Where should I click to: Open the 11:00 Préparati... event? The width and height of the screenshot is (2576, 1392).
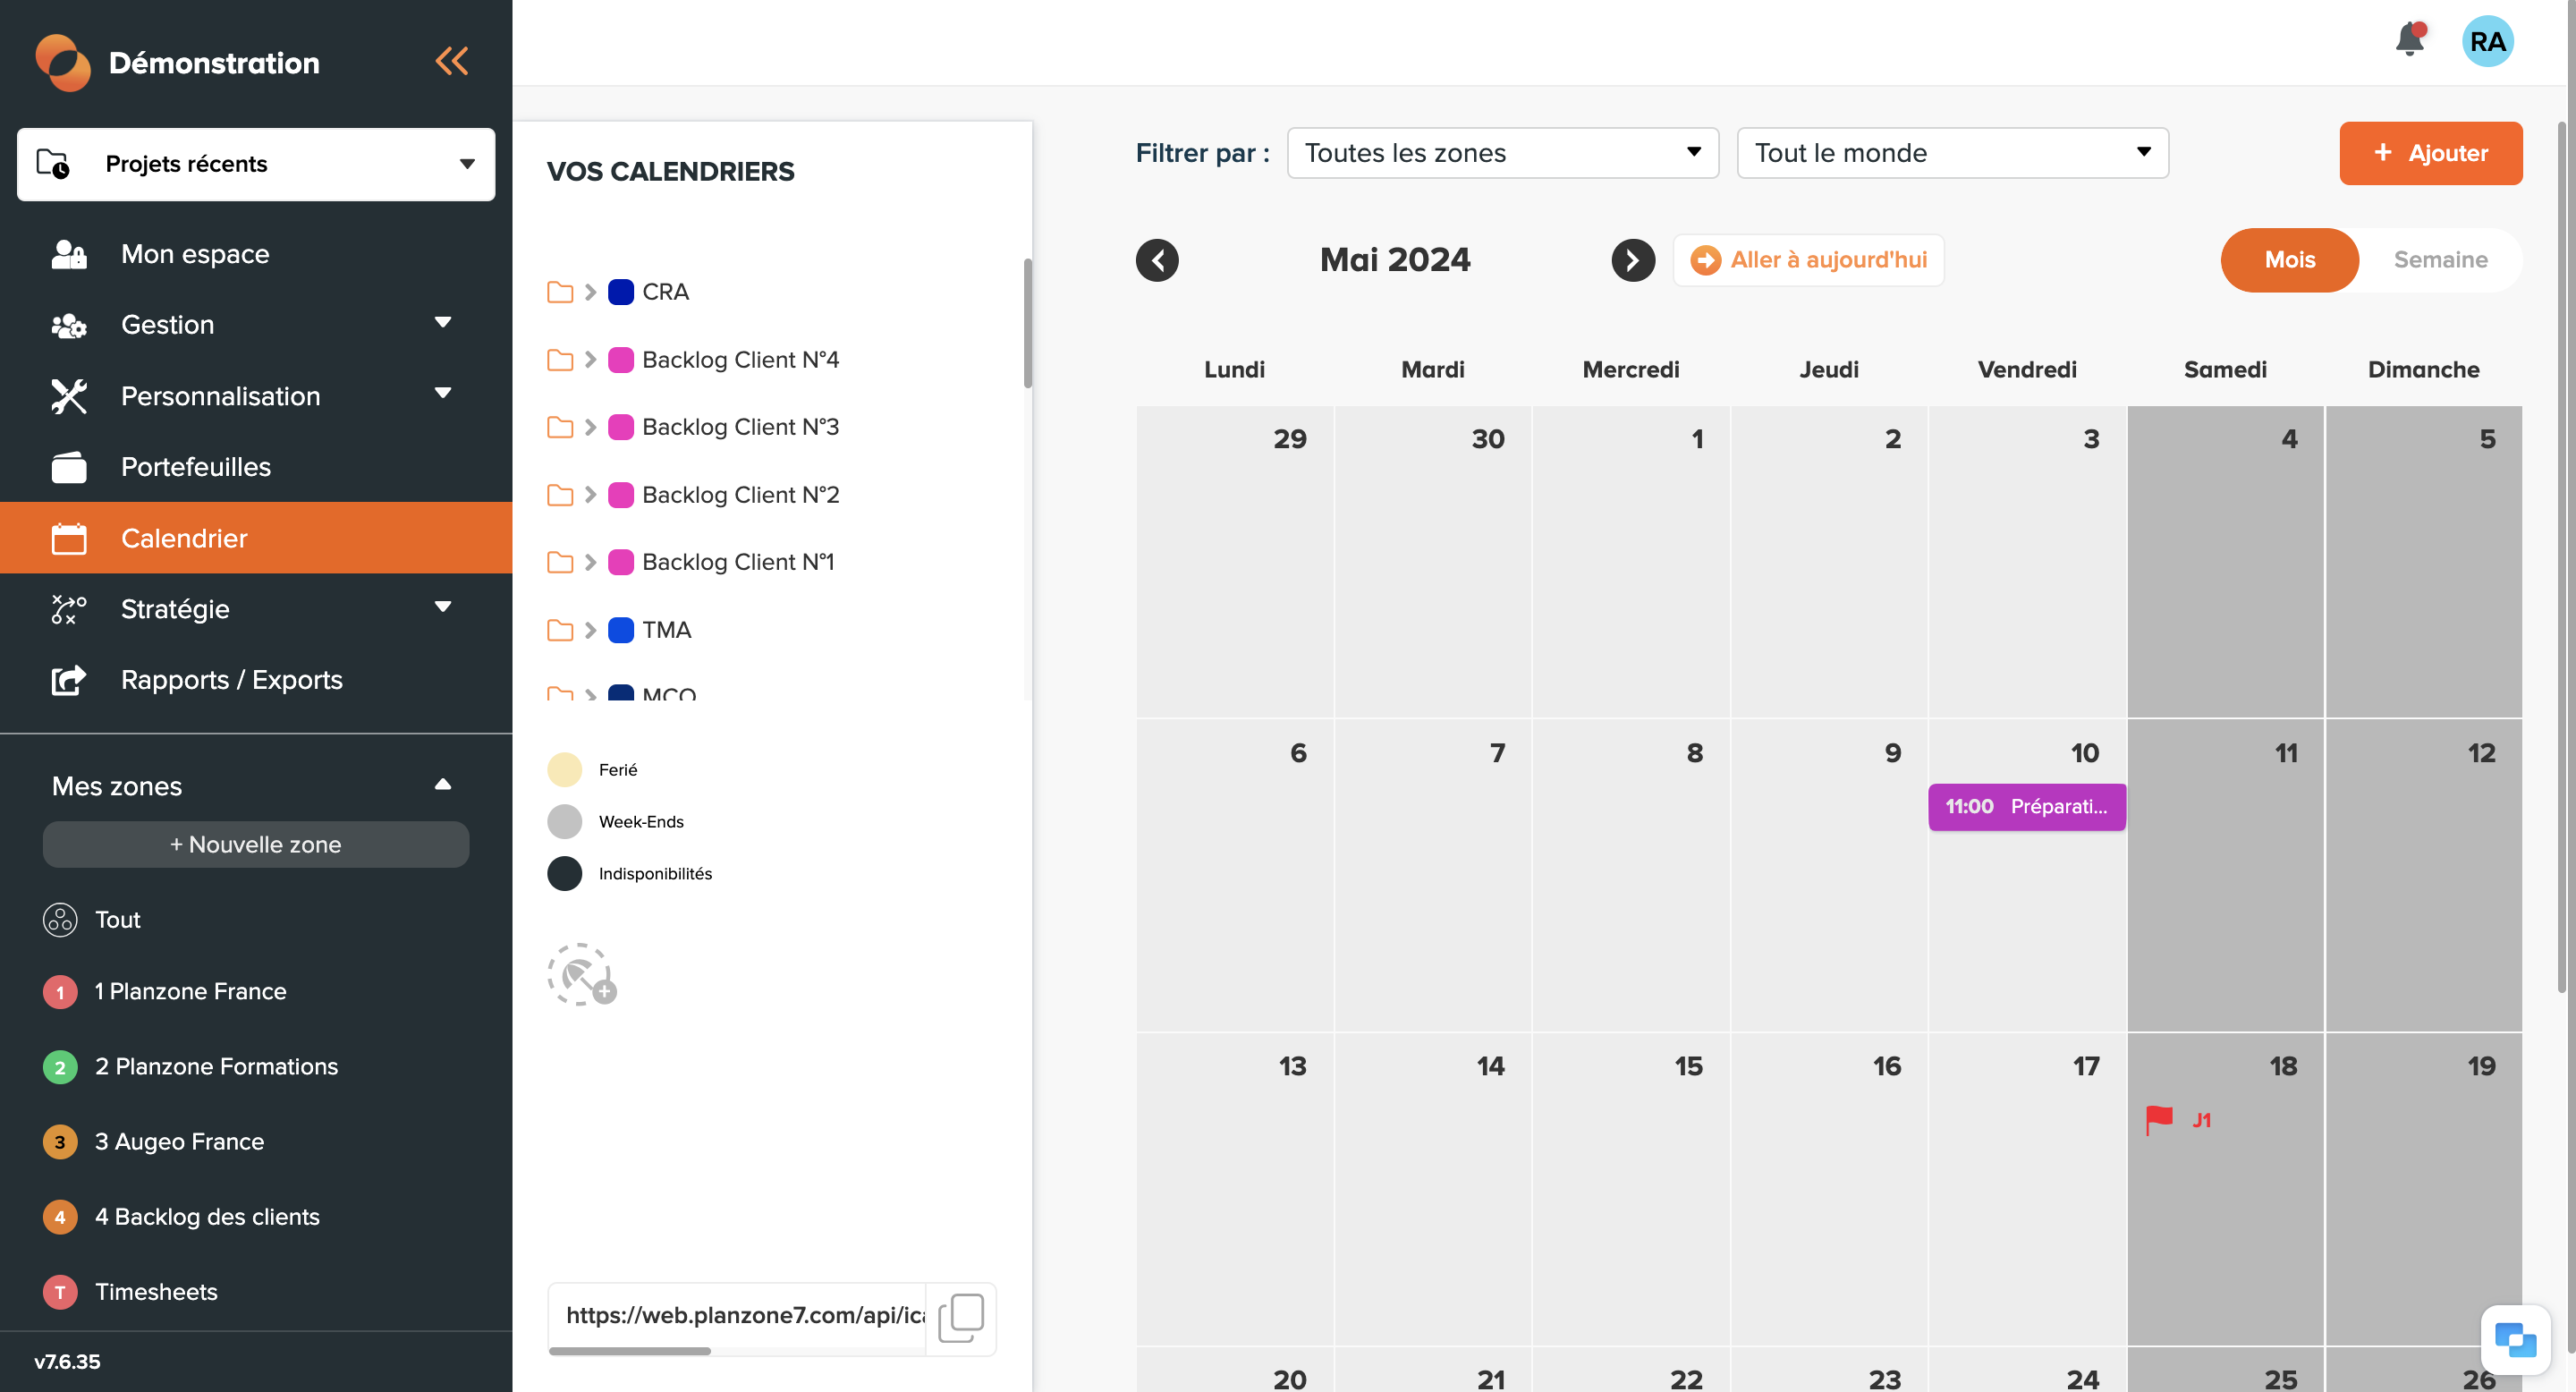click(2026, 807)
